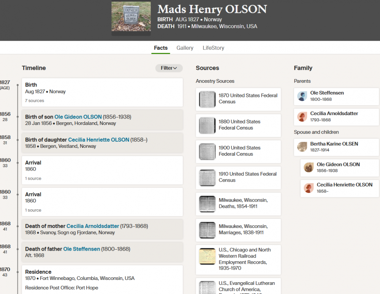Viewport: 380px width, 294px height.
Task: Click the Railroad Employment Records card icon
Action: pos(207,256)
